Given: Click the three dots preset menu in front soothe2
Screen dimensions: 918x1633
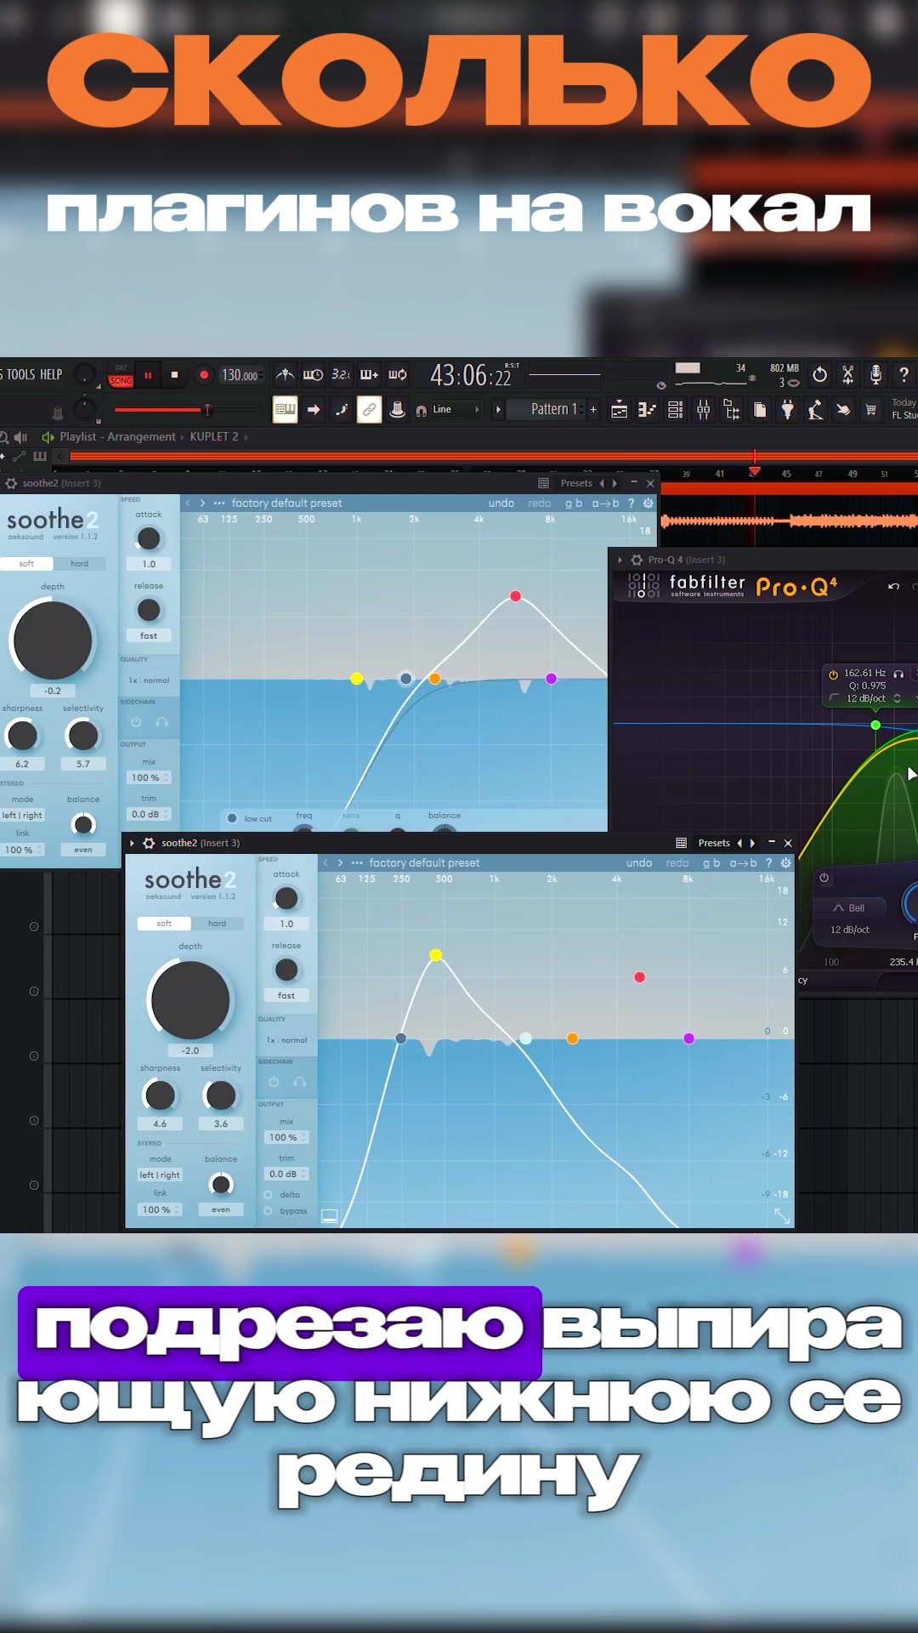Looking at the screenshot, I should coord(357,862).
